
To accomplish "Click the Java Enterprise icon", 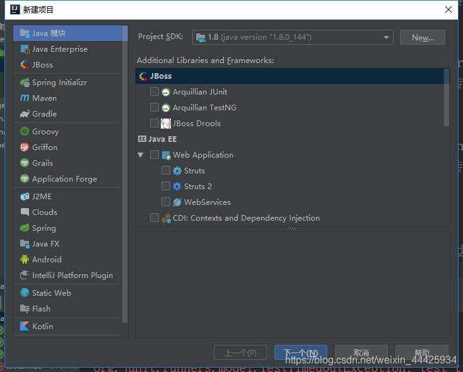I will pyautogui.click(x=25, y=49).
